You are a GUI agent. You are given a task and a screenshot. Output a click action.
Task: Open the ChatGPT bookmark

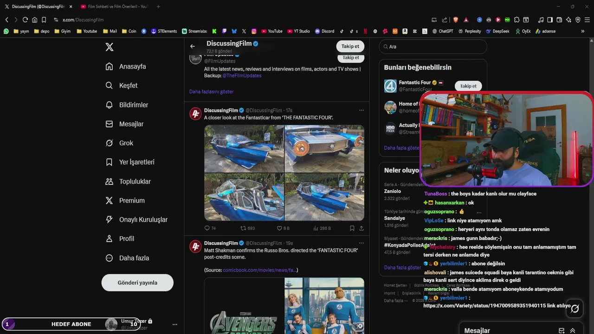(x=442, y=31)
